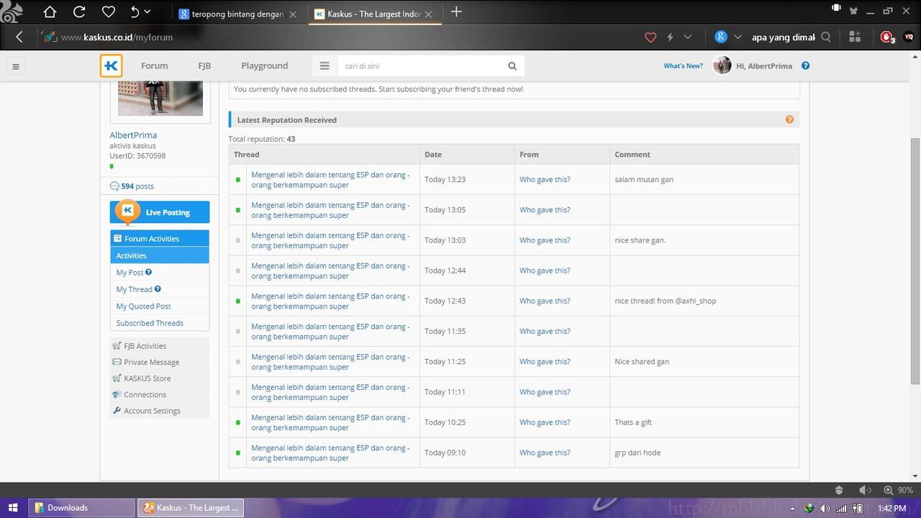Switch to the 'teropong bintang dengan' tab

[237, 14]
